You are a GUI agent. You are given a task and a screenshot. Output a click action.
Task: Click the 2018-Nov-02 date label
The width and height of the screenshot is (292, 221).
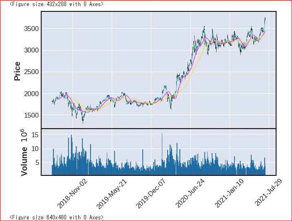[72, 194]
